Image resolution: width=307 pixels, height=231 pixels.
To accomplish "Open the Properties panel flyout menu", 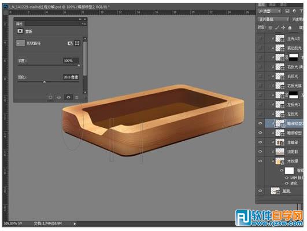I will point(84,24).
